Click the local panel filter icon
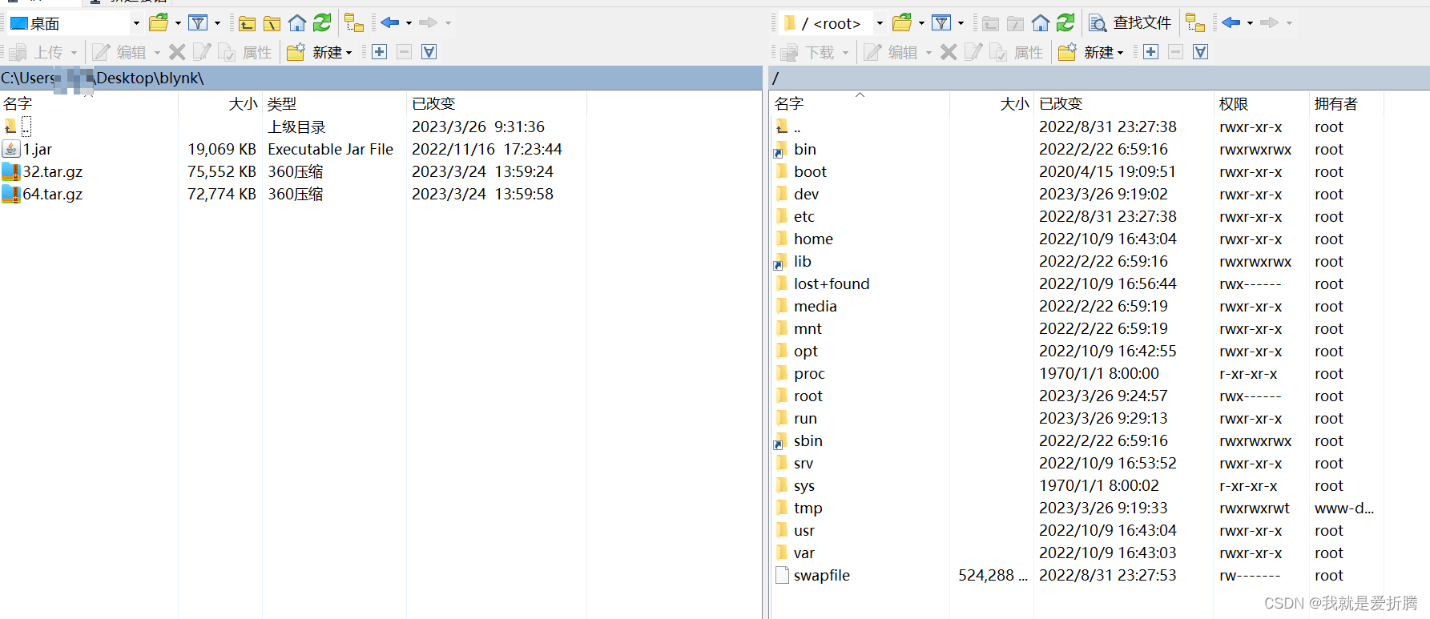1430x619 pixels. [198, 23]
